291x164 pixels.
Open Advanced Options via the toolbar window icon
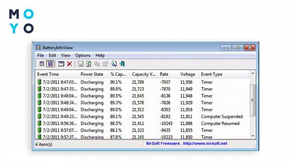click(61, 64)
